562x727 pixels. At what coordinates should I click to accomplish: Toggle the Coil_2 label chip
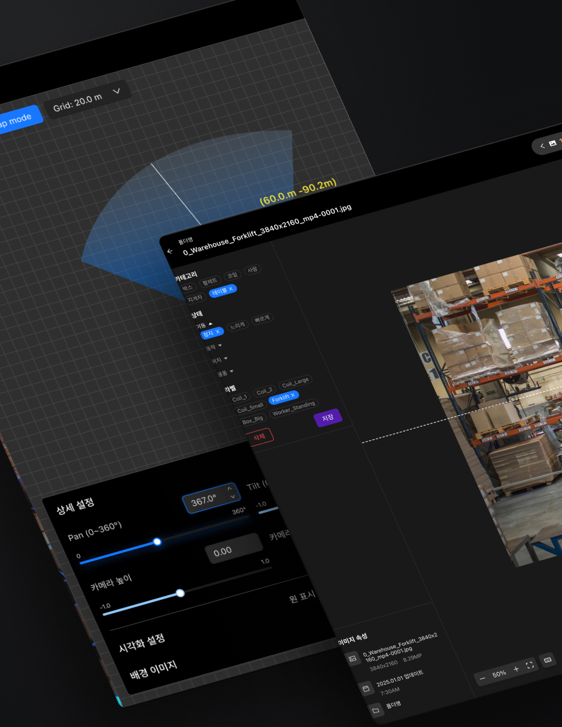click(264, 391)
